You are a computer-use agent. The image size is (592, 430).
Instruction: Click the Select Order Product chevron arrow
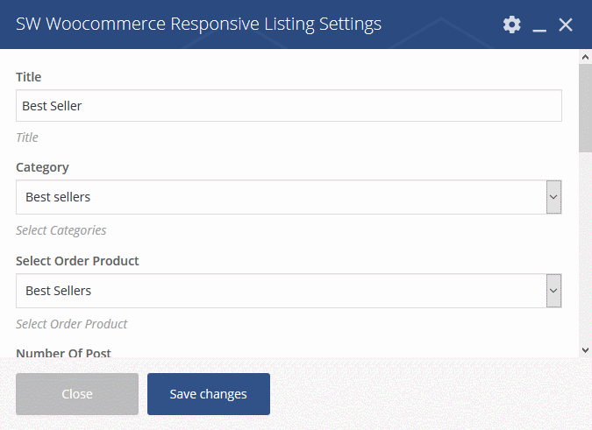[x=554, y=291]
